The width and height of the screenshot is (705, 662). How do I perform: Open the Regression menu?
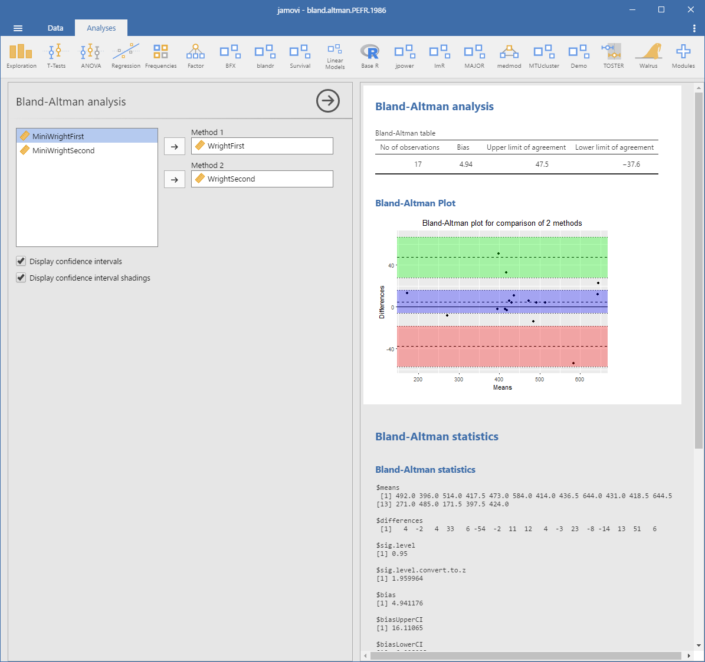126,56
